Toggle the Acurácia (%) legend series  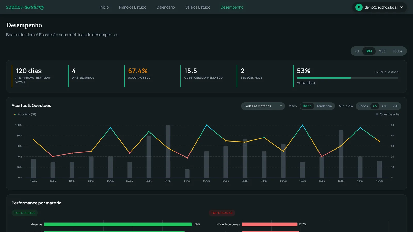pyautogui.click(x=25, y=114)
